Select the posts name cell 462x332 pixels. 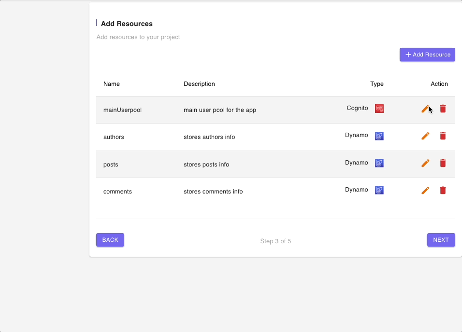[x=111, y=164]
